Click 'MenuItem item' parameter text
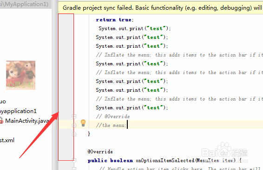 (215, 160)
